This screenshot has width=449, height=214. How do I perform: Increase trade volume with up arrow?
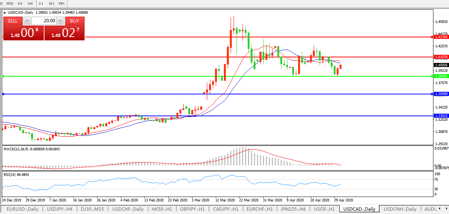click(60, 21)
